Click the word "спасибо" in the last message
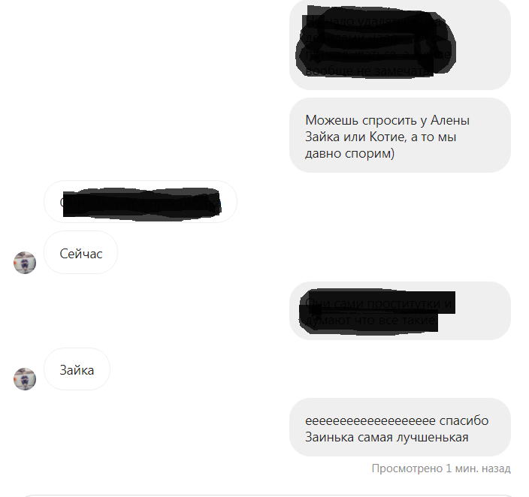Image resolution: width=529 pixels, height=497 pixels. pyautogui.click(x=464, y=420)
